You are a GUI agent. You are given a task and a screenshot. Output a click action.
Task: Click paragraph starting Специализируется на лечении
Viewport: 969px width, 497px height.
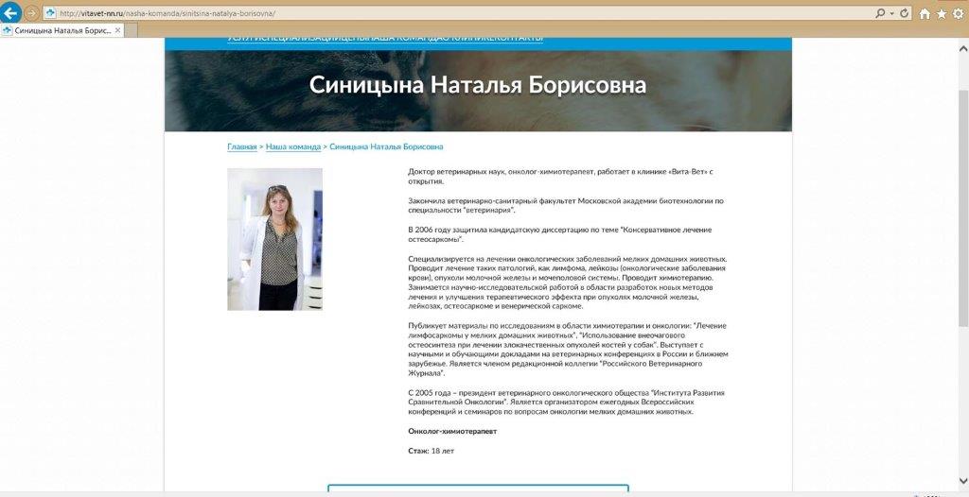point(568,283)
